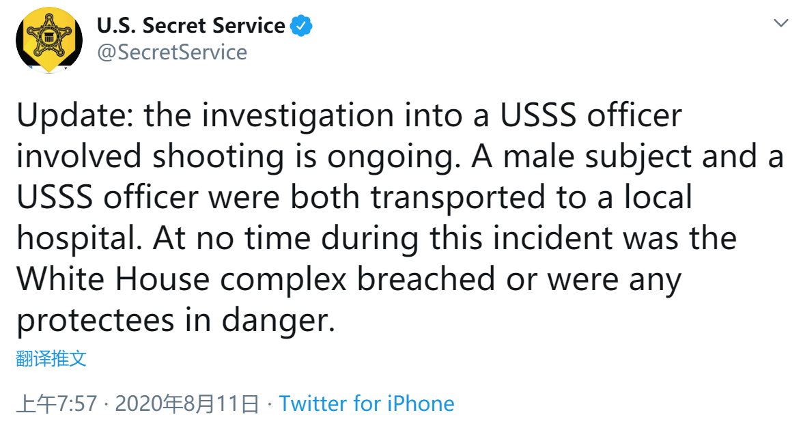The height and width of the screenshot is (430, 803).
Task: Click the 翻译推文 translate link
Action: (51, 358)
